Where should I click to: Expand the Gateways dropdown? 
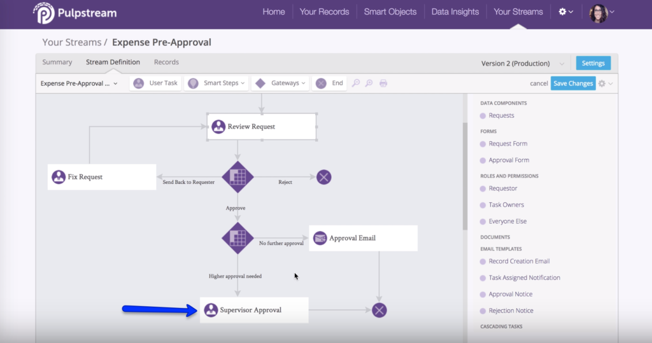click(280, 83)
